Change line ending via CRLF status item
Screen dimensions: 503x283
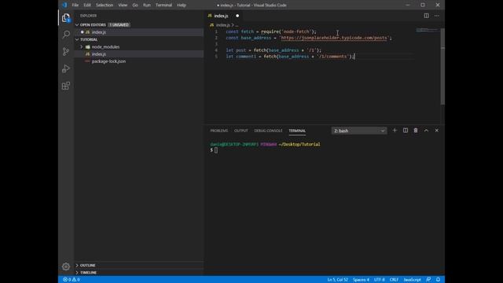(x=394, y=280)
